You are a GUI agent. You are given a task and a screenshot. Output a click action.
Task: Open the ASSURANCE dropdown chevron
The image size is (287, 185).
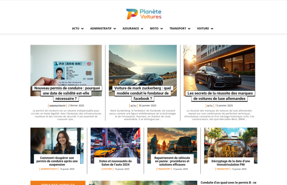(x=142, y=29)
